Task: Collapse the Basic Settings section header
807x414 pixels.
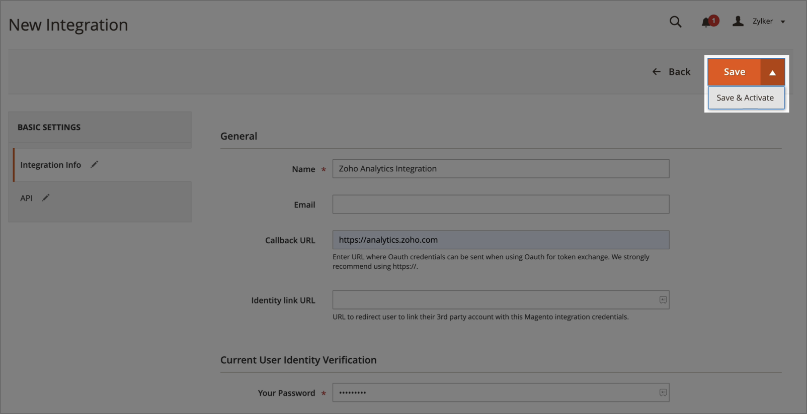Action: [100, 128]
